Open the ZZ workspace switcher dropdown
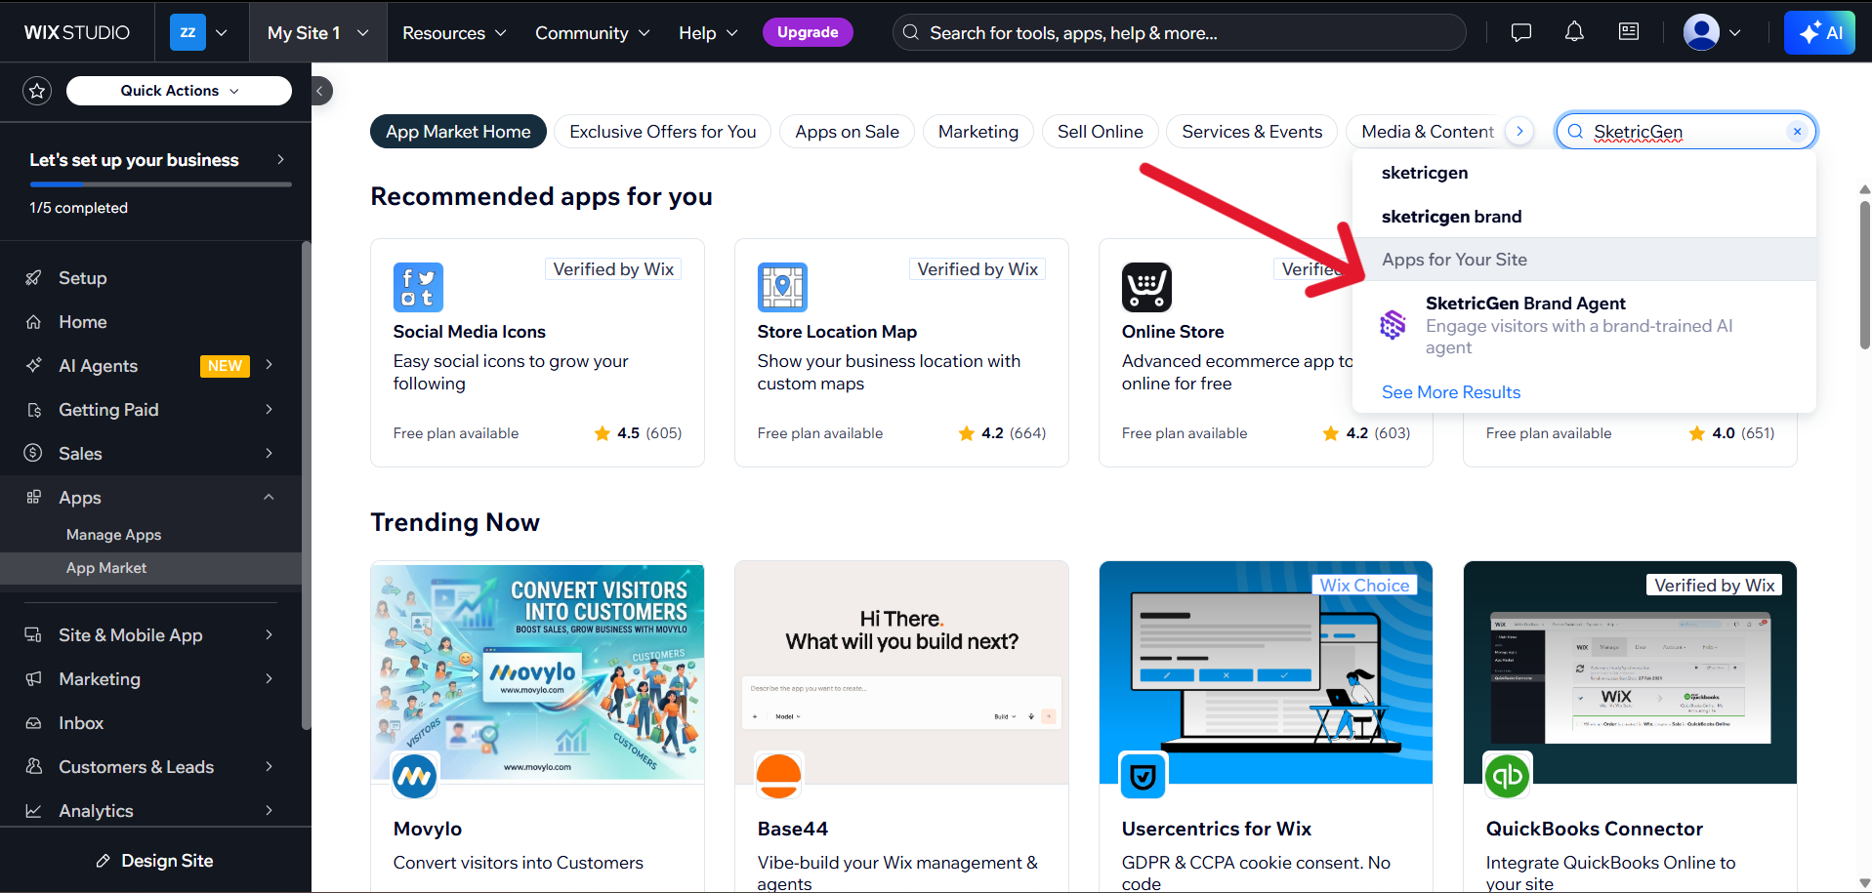The width and height of the screenshot is (1872, 893). tap(199, 32)
